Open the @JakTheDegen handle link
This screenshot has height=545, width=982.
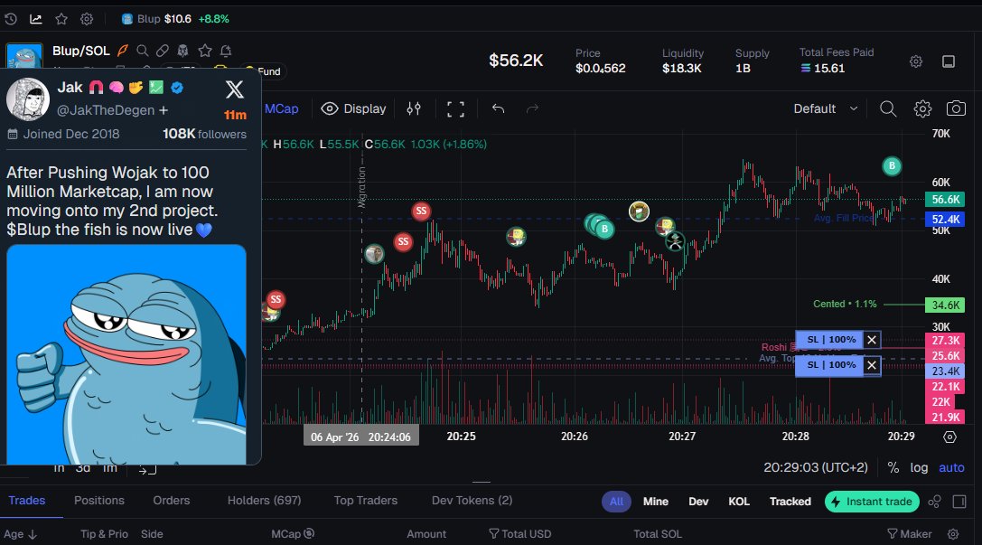(106, 110)
